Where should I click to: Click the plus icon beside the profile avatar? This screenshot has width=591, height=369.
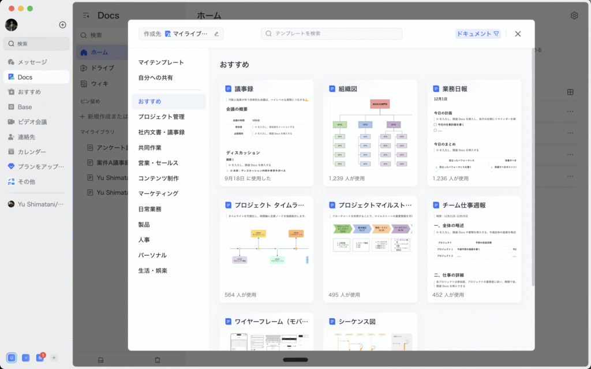coord(62,25)
